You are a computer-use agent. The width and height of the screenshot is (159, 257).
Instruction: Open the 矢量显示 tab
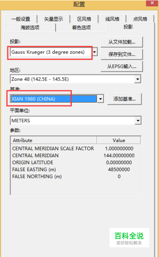coord(54,19)
